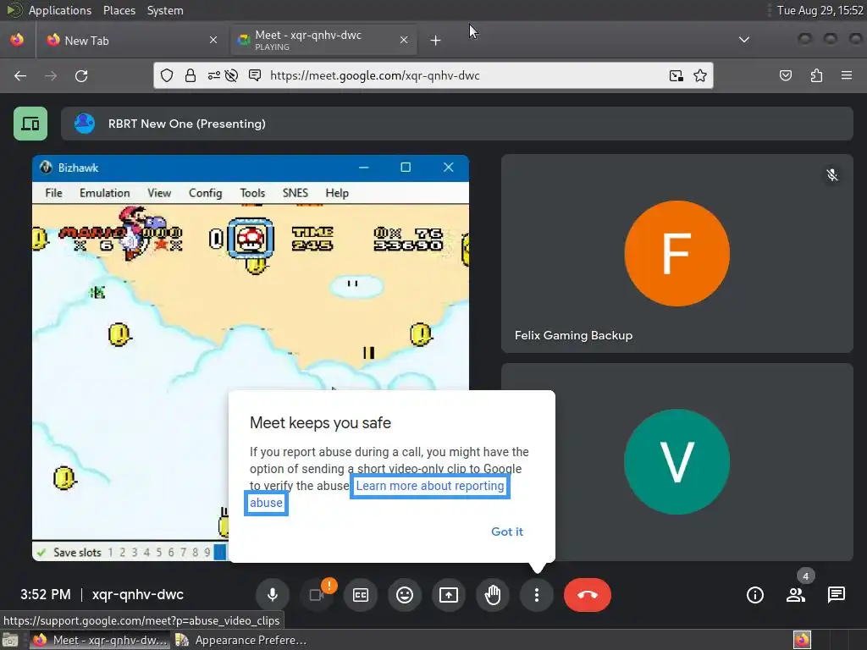Click the Firefox View icon in the tab bar
867x650 pixels.
[17, 40]
